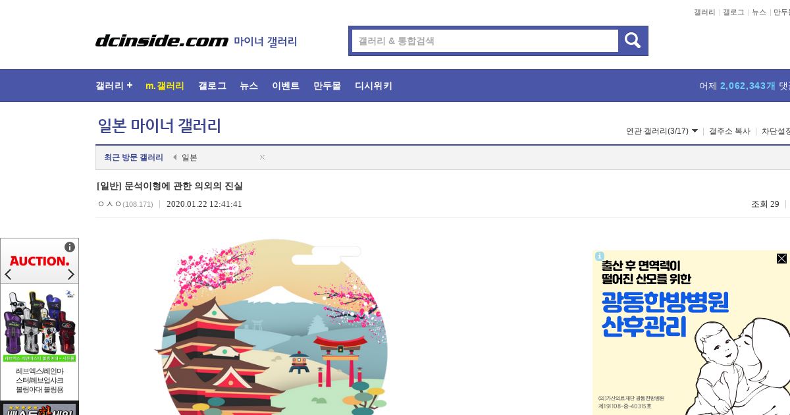This screenshot has width=790, height=415.
Task: Click the left arrow in recent galleries
Action: pyautogui.click(x=174, y=157)
